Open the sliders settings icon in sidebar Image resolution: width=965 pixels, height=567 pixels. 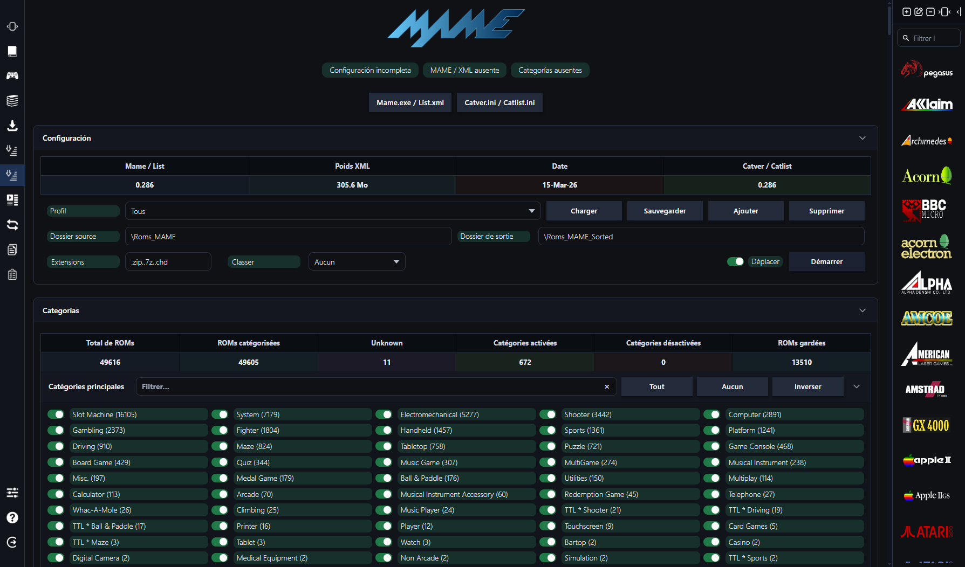pyautogui.click(x=12, y=493)
